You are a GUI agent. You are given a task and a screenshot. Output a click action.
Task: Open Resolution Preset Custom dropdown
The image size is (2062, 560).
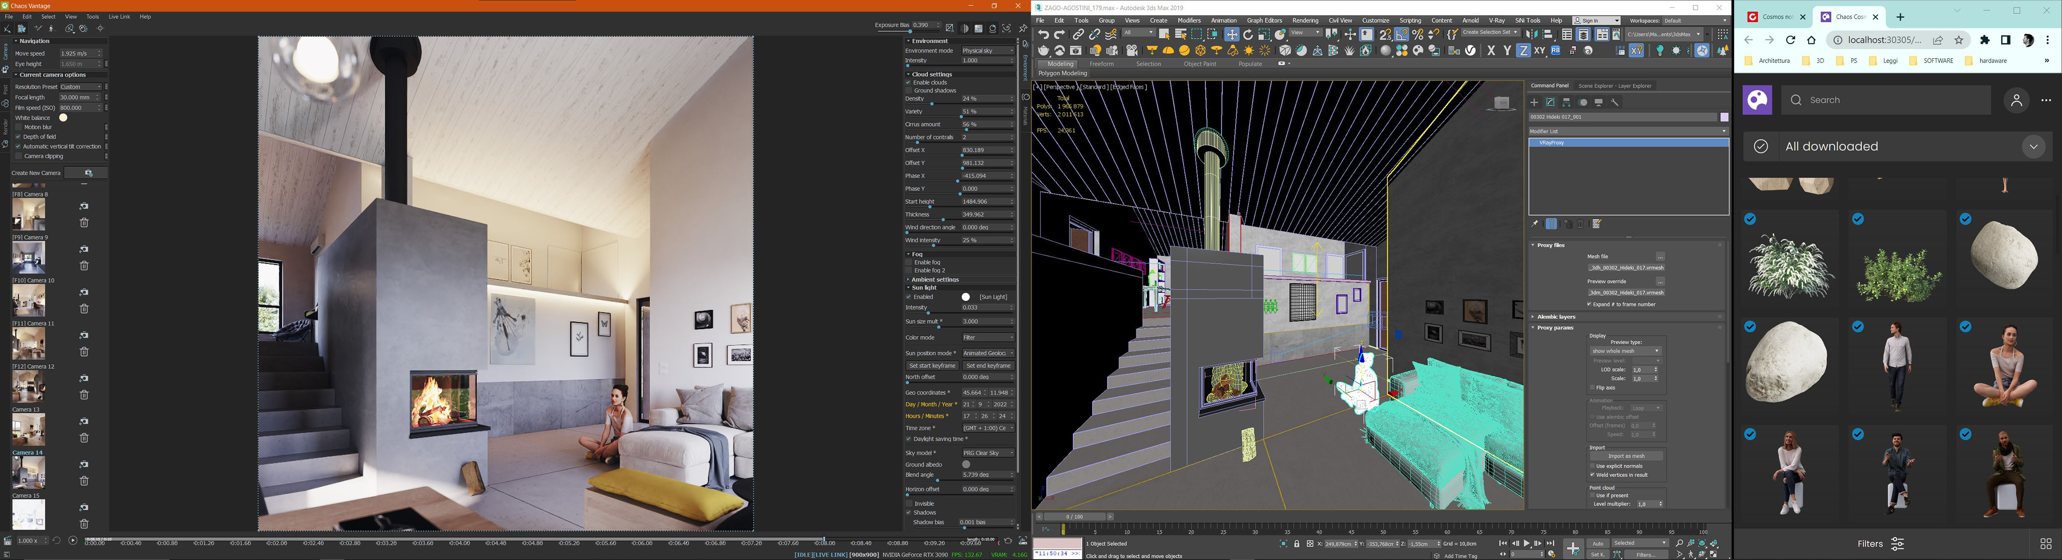[x=81, y=87]
